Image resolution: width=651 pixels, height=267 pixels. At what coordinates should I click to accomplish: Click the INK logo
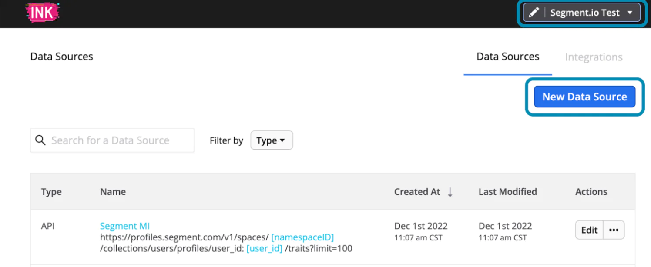pos(42,12)
